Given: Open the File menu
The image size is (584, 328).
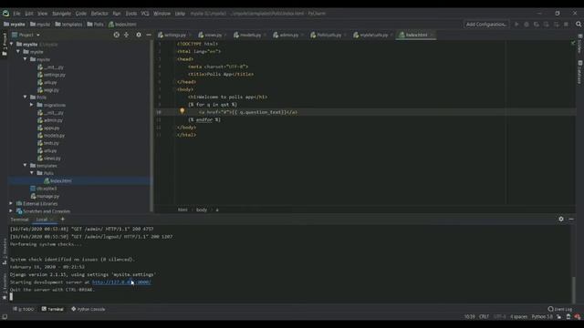Looking at the screenshot, I should (x=16, y=13).
